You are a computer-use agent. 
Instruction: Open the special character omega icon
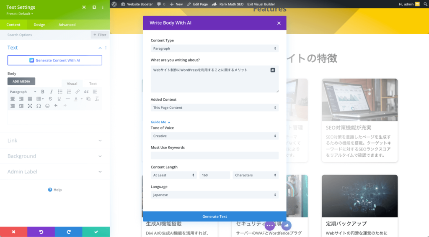(x=39, y=106)
